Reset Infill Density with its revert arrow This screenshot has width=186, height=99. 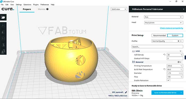point(164,55)
